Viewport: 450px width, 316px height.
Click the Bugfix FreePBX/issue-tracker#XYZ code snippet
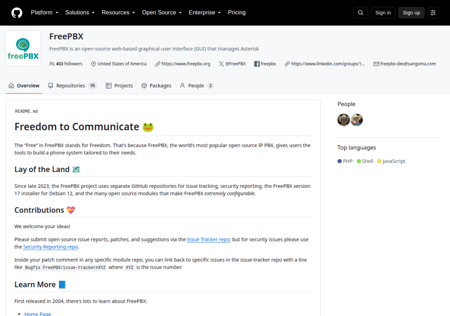point(65,268)
